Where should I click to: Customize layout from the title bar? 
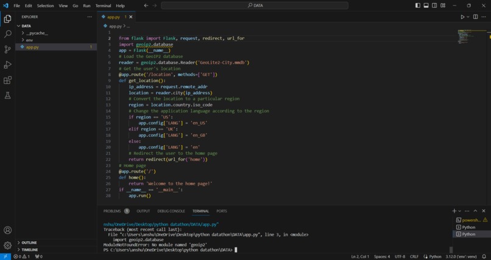[x=443, y=5]
